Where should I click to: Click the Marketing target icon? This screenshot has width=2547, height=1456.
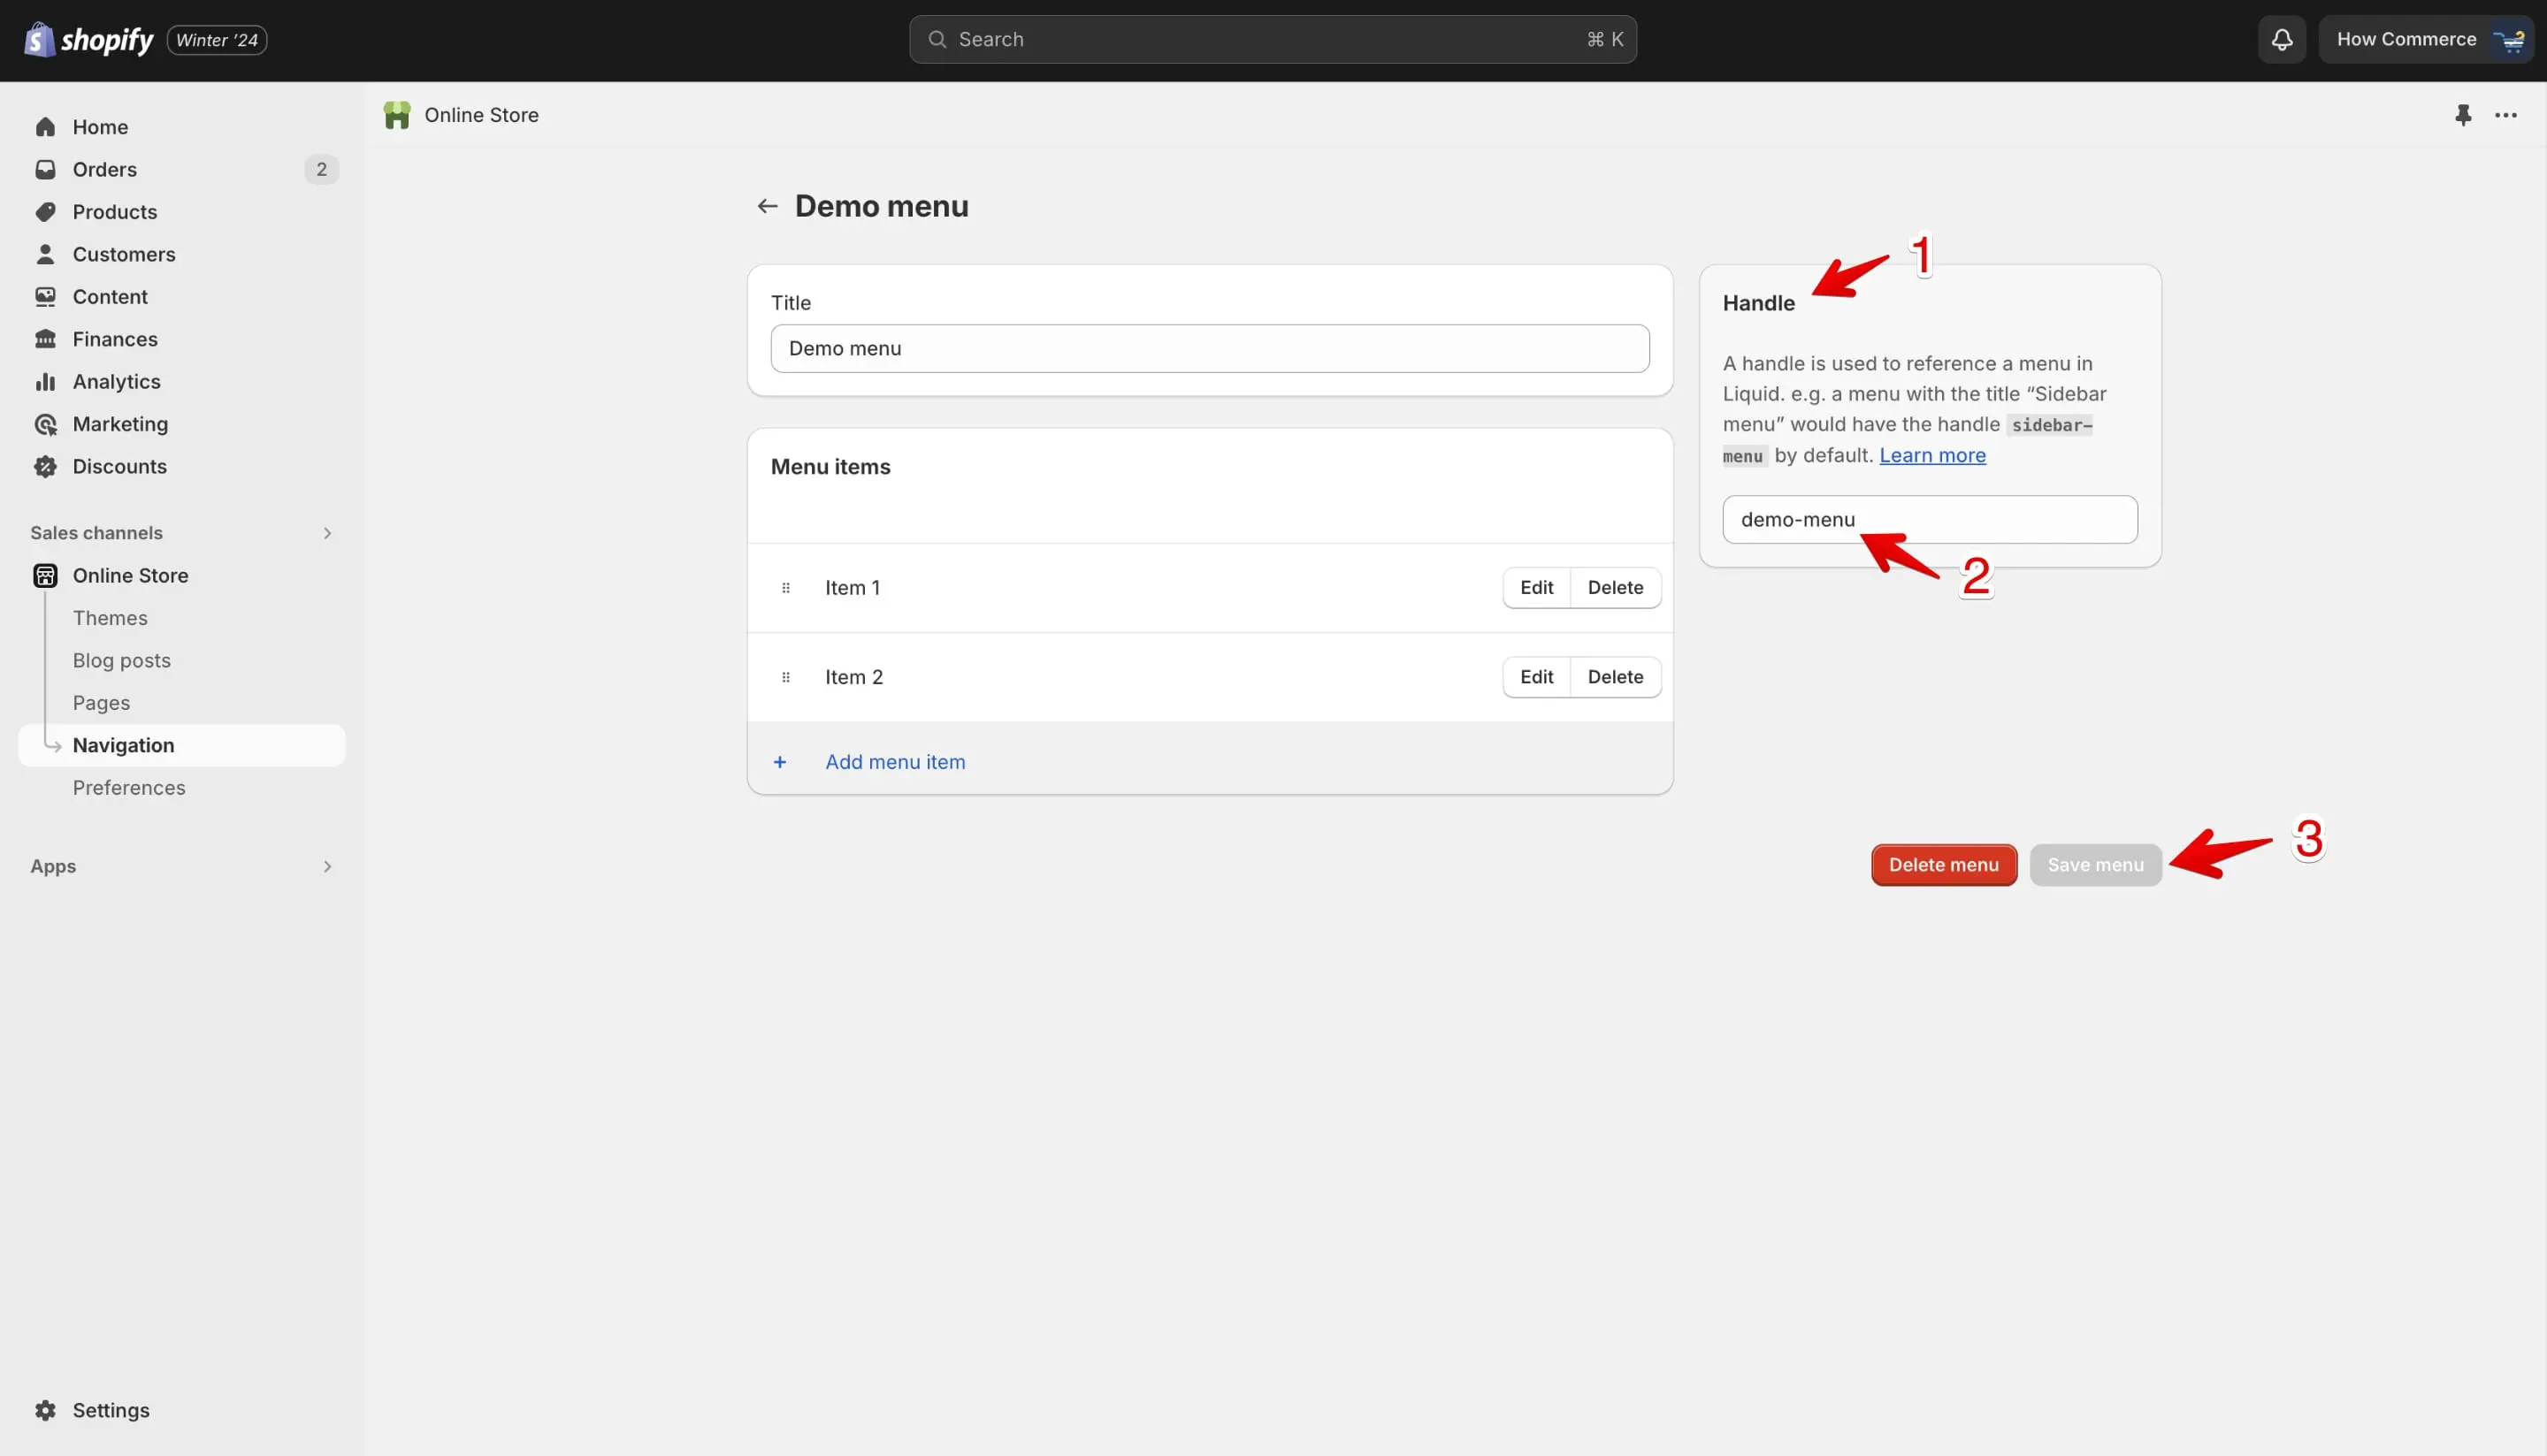pos(45,425)
